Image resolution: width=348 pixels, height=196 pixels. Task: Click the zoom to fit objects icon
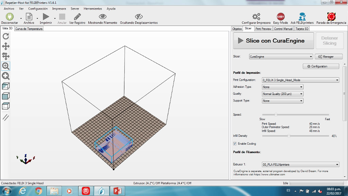6,76
